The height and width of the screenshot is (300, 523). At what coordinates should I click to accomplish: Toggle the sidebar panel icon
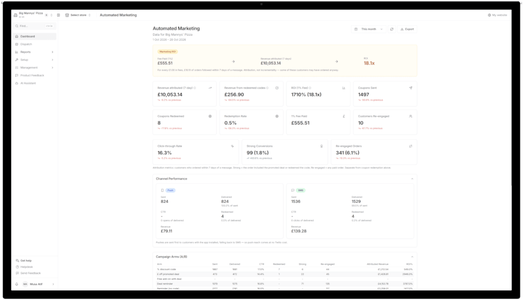(59, 15)
